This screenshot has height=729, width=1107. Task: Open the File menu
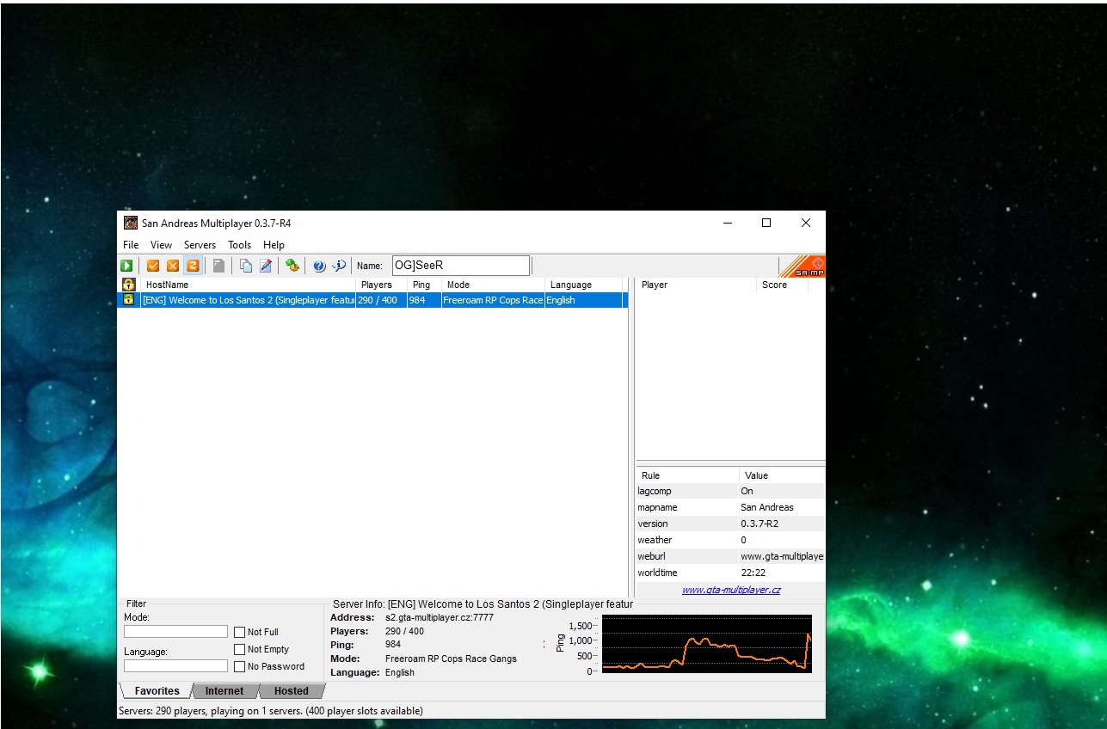point(131,245)
